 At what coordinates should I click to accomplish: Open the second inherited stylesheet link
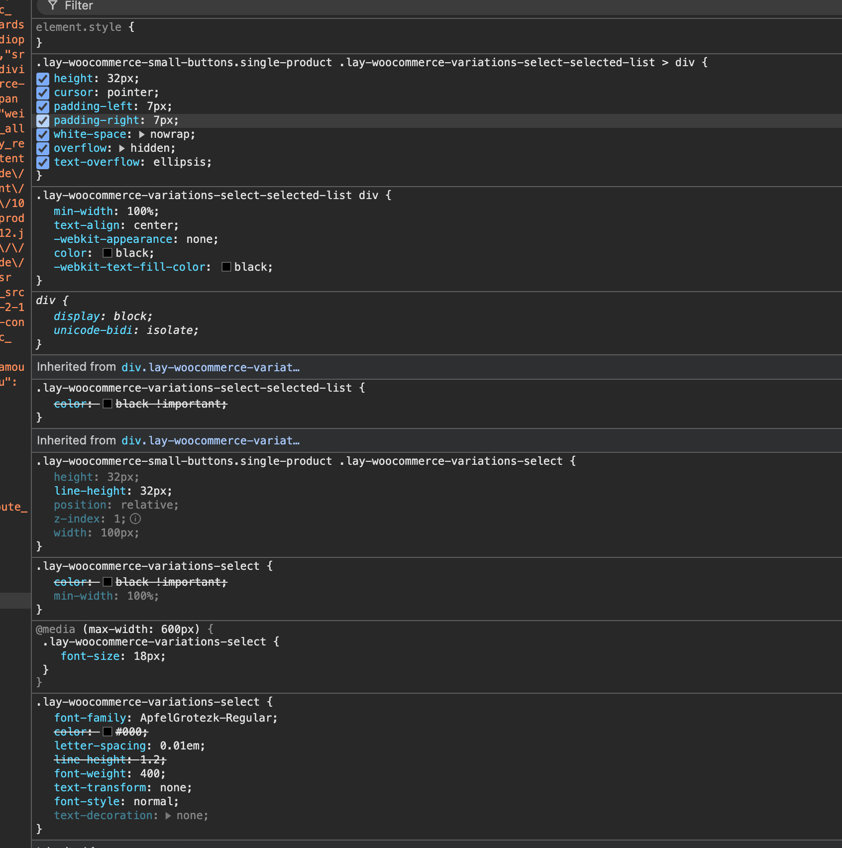pyautogui.click(x=210, y=440)
